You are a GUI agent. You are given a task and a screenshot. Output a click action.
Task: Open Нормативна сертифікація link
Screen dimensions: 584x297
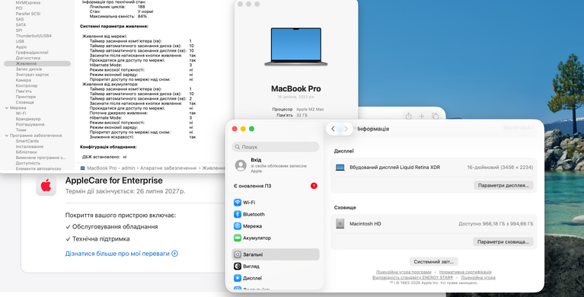tap(465, 272)
